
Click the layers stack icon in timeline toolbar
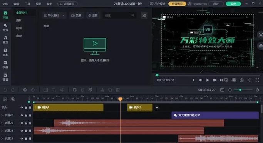[x=90, y=90]
